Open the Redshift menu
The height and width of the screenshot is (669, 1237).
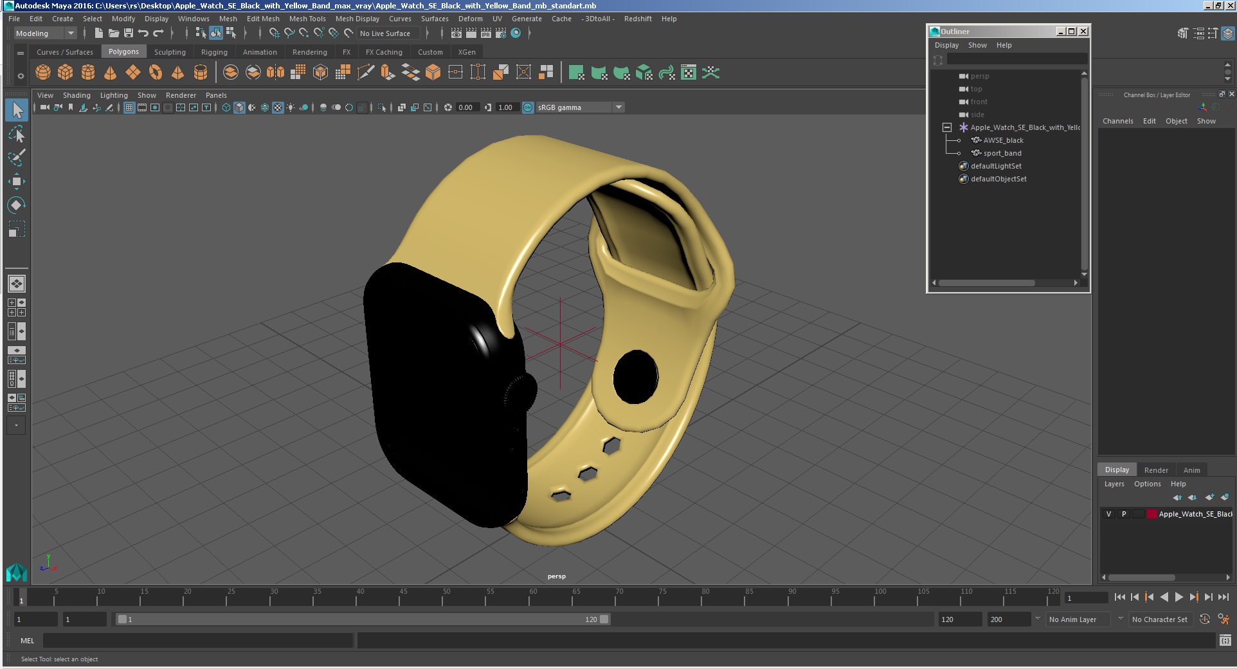638,19
